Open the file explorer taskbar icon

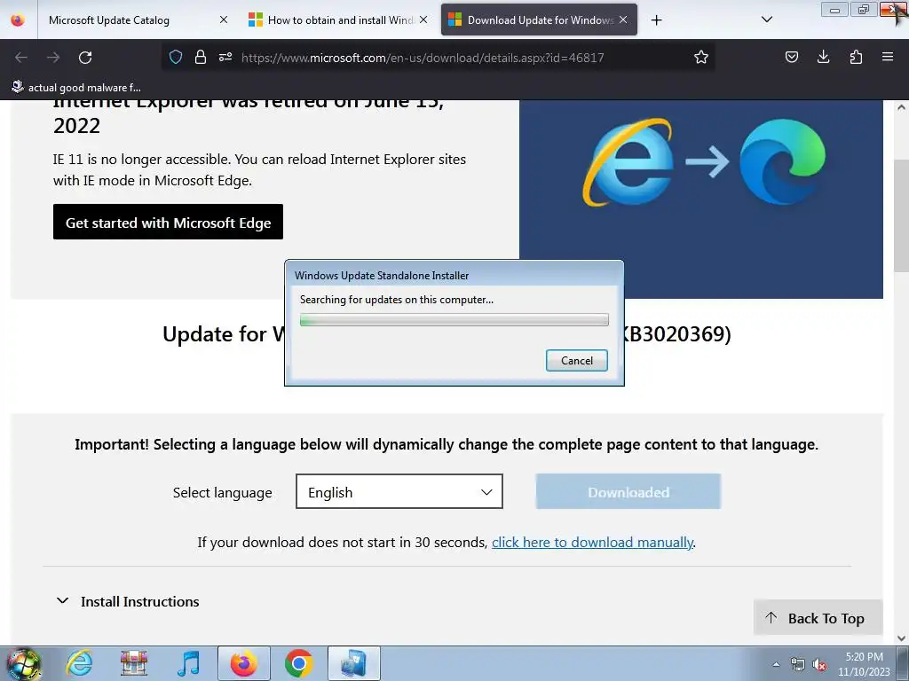tap(134, 663)
